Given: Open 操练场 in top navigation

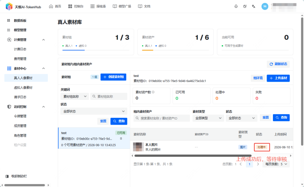Looking at the screenshot, I should pyautogui.click(x=98, y=6).
